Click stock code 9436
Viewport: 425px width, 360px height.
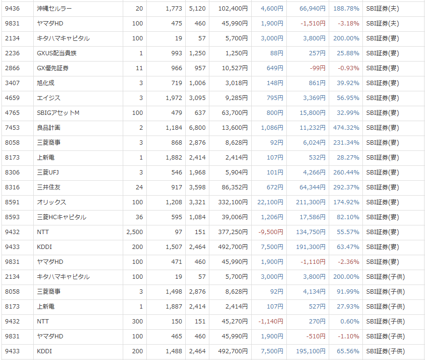point(13,9)
